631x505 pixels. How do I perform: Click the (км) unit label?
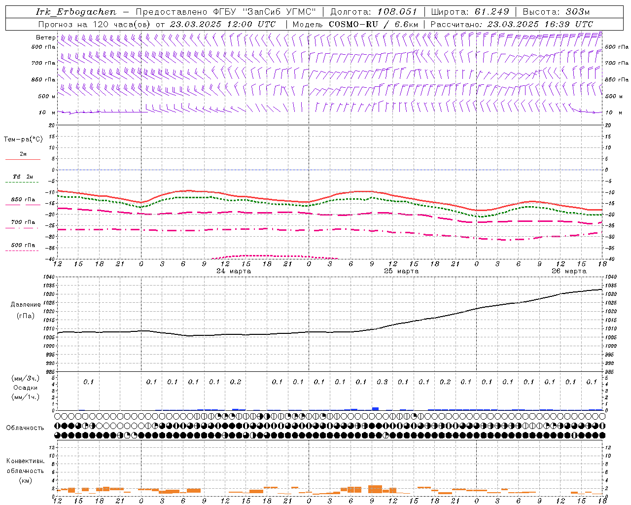point(25,480)
